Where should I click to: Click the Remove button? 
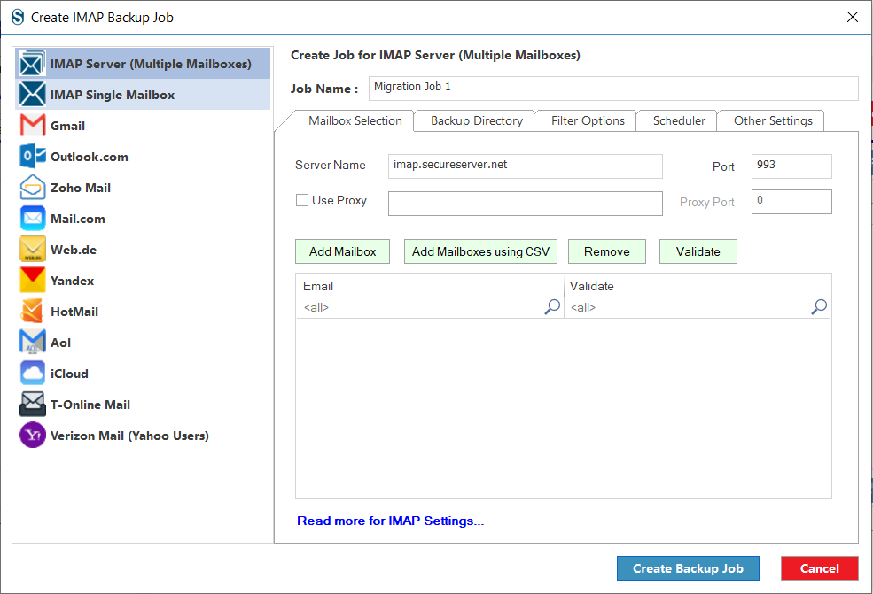pyautogui.click(x=607, y=251)
